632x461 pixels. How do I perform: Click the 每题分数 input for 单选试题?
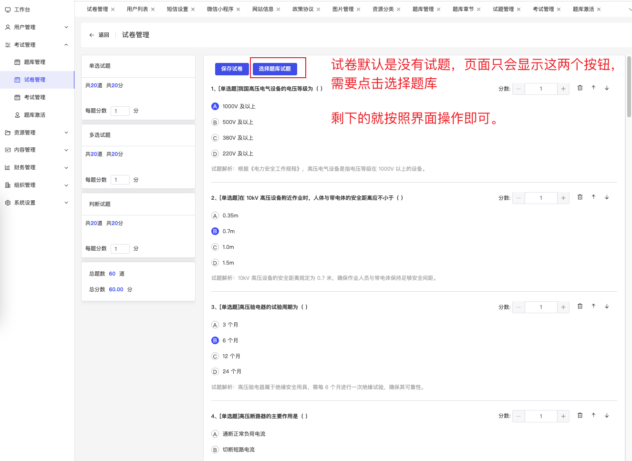[120, 111]
